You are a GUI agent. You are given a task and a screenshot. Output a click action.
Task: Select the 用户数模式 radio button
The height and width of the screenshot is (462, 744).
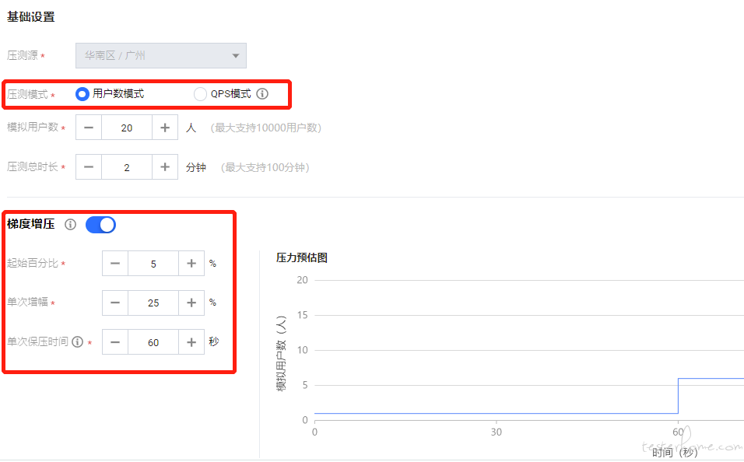[82, 94]
